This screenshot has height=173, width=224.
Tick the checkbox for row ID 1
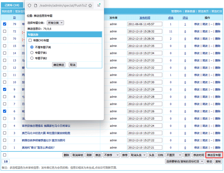click(4, 147)
